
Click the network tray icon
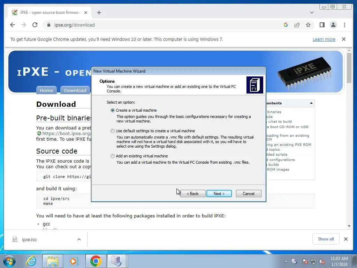(x=313, y=262)
